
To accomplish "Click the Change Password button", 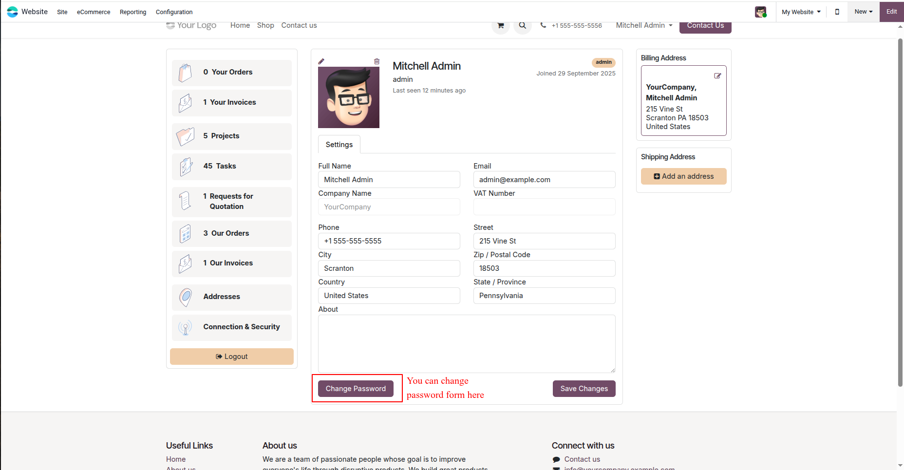I will 356,389.
